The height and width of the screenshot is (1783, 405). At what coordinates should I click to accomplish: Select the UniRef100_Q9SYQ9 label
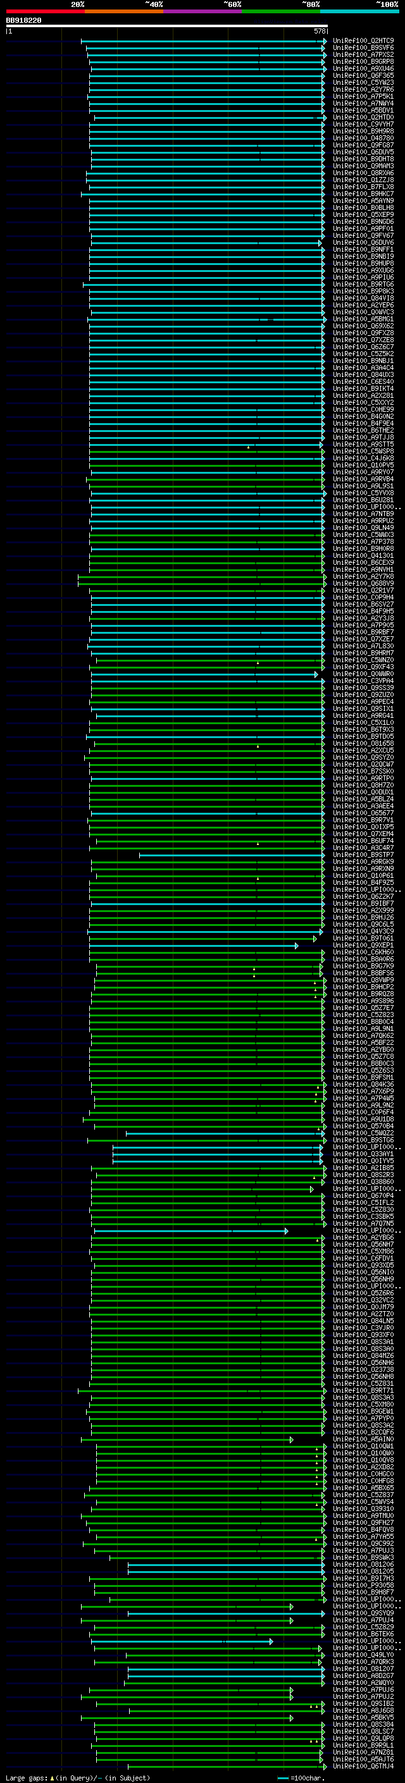(x=363, y=1613)
